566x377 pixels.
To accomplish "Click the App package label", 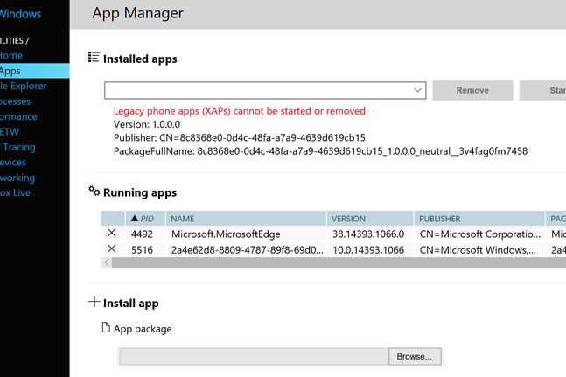I will click(x=143, y=329).
